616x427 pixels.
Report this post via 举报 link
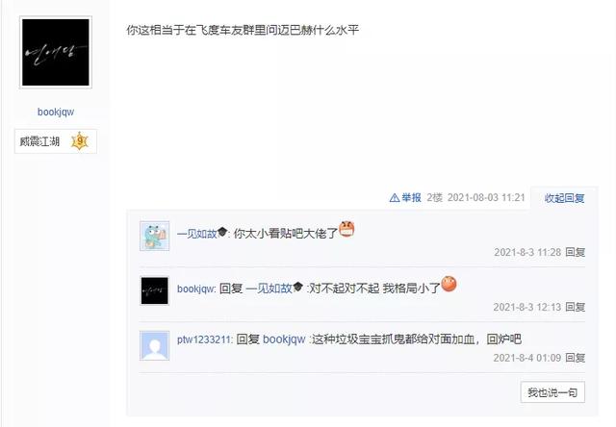tap(411, 198)
